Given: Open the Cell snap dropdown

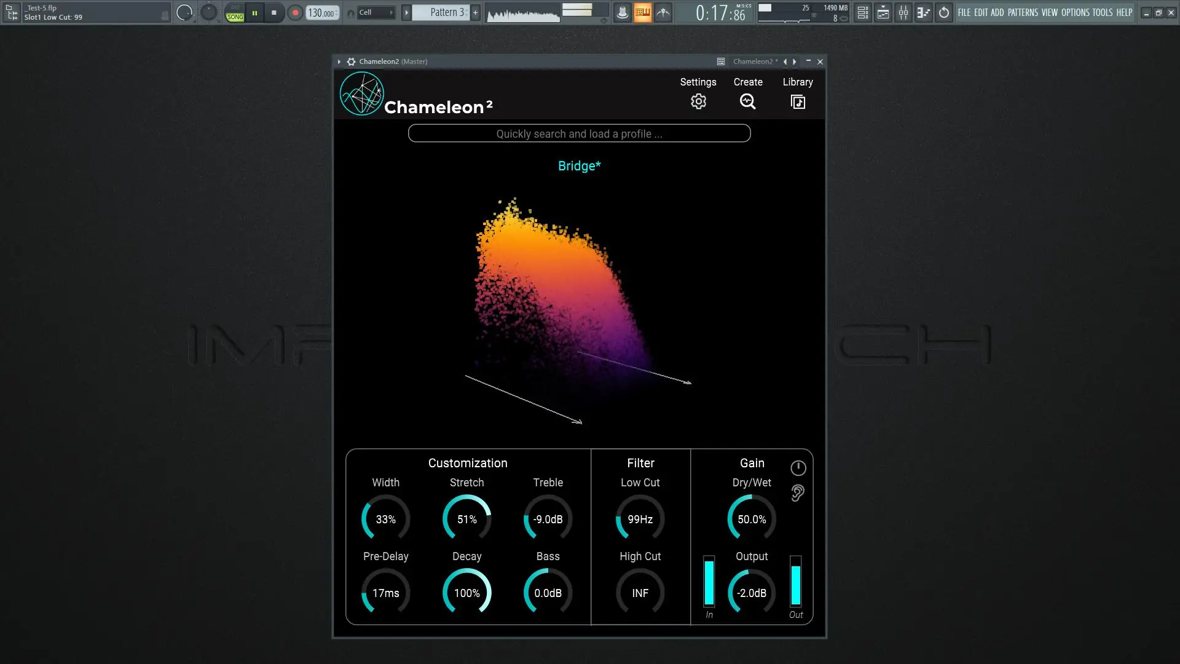Looking at the screenshot, I should 376,13.
